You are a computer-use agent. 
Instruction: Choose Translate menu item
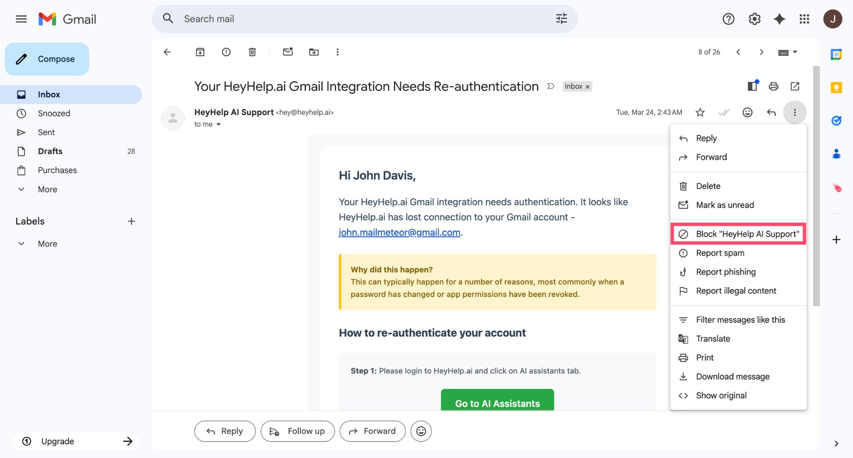pyautogui.click(x=738, y=339)
